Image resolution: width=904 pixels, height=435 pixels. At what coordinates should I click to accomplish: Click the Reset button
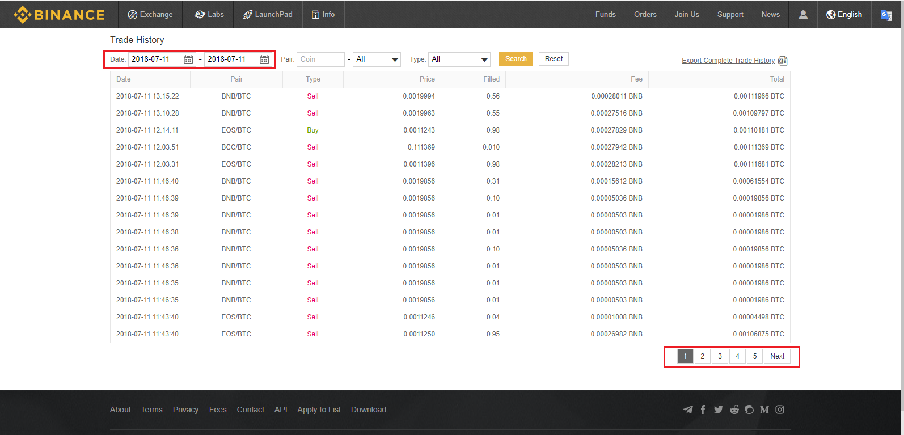[x=554, y=59]
